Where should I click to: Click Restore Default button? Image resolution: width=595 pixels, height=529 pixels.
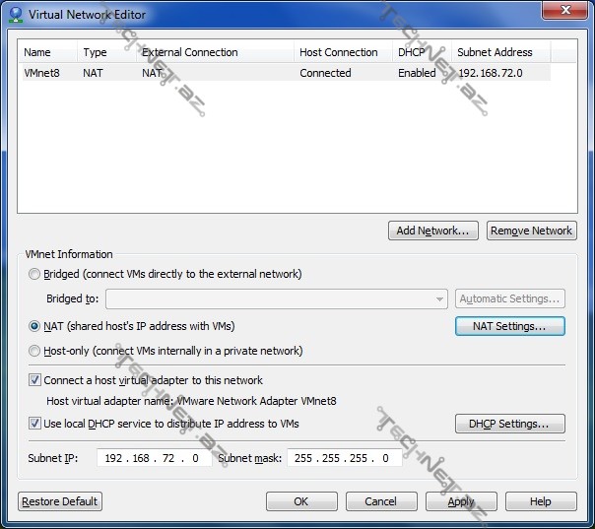[x=60, y=501]
